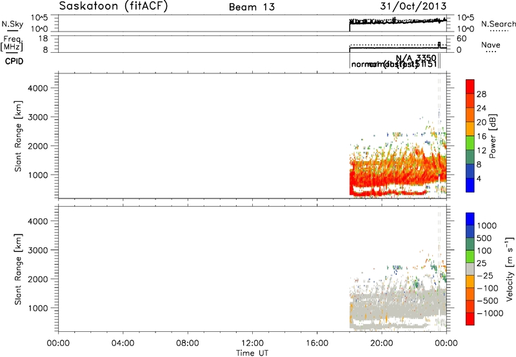Image resolution: width=516 pixels, height=357 pixels.
Task: Click the 16 label on Power colorbar
Action: 481,137
